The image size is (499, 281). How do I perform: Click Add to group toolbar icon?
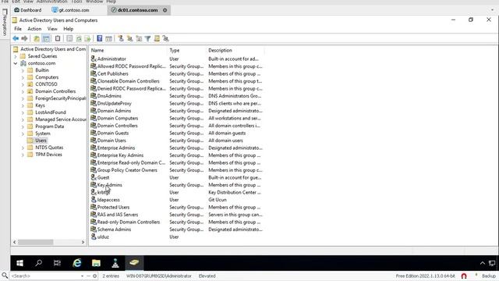[x=165, y=38]
